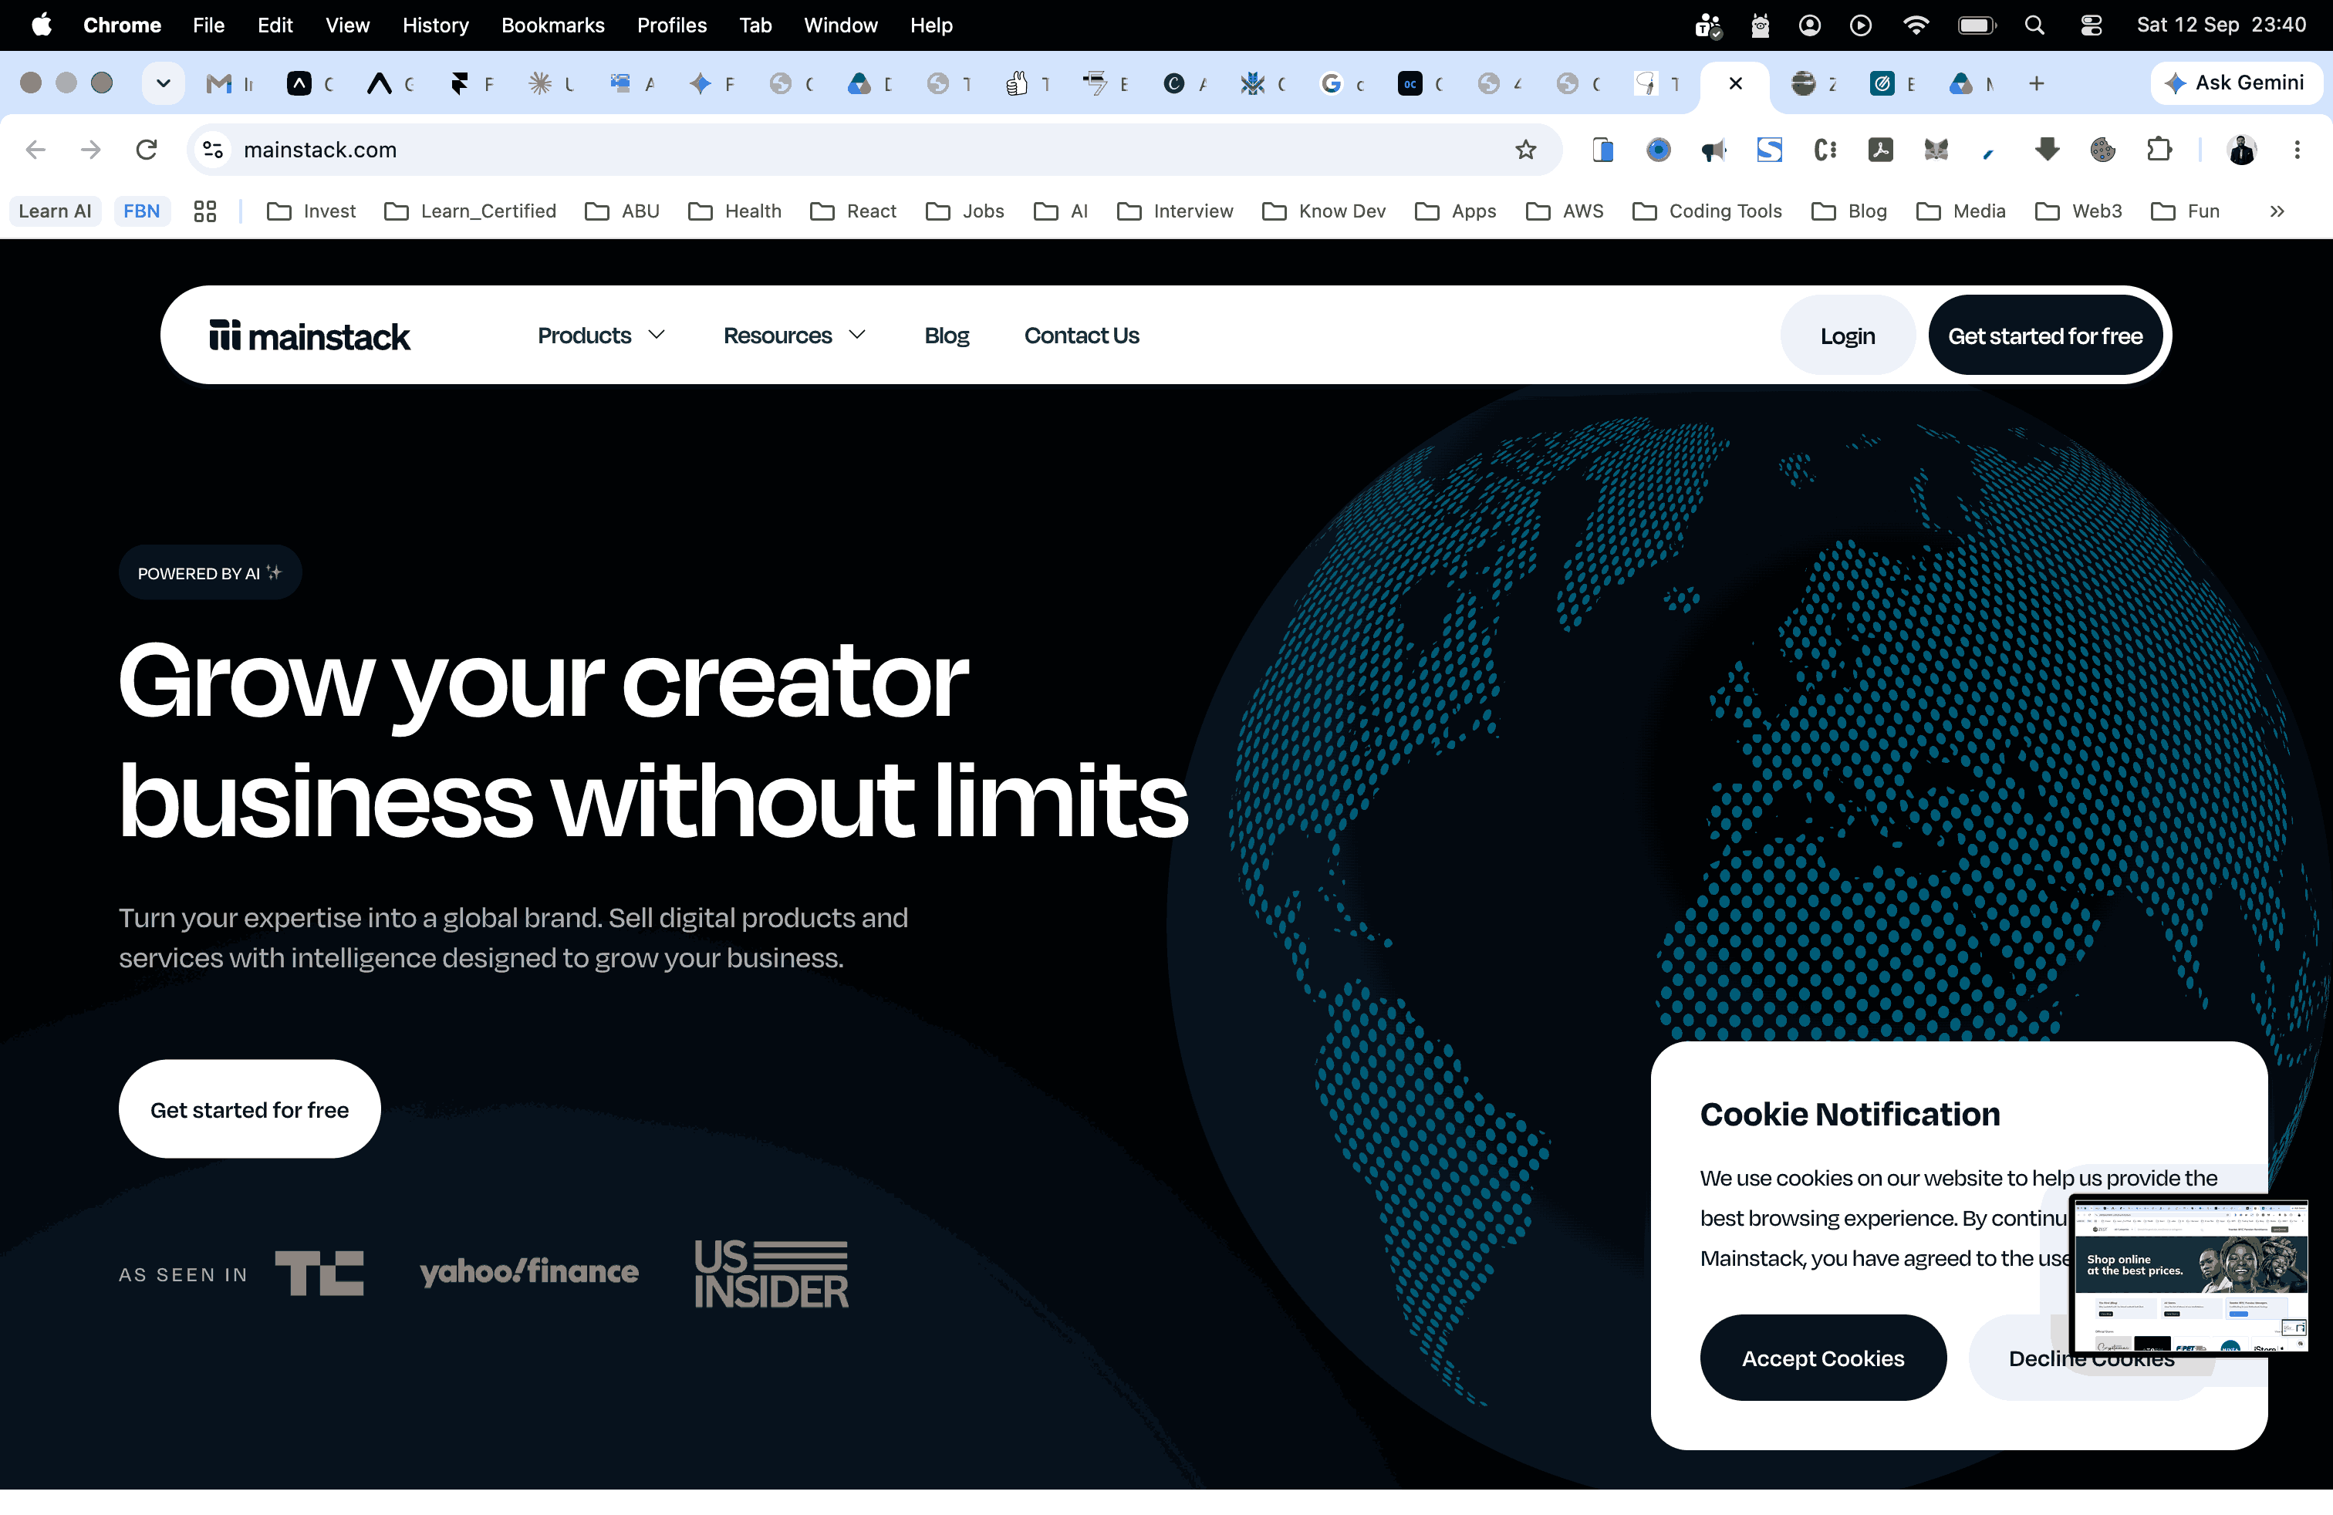The width and height of the screenshot is (2333, 1515).
Task: Open the Profiles menu
Action: tap(671, 25)
